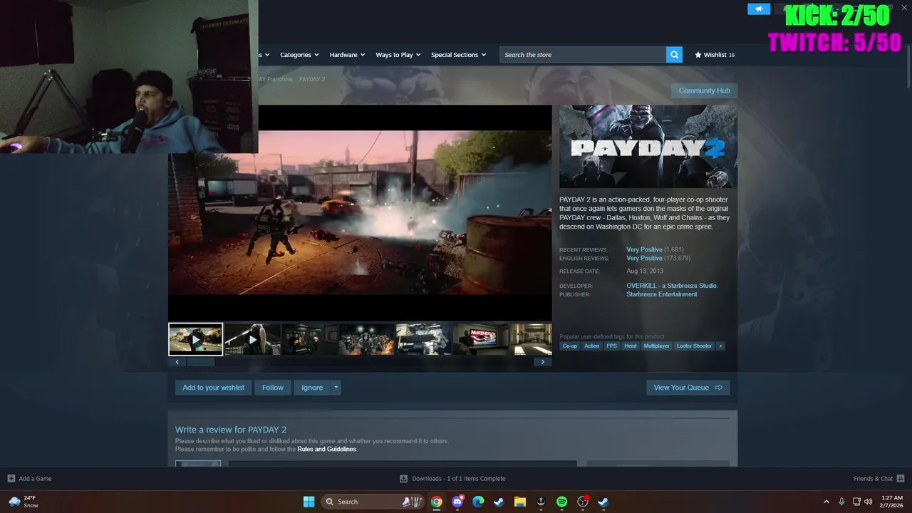Expand the Categories menu

[x=299, y=55]
